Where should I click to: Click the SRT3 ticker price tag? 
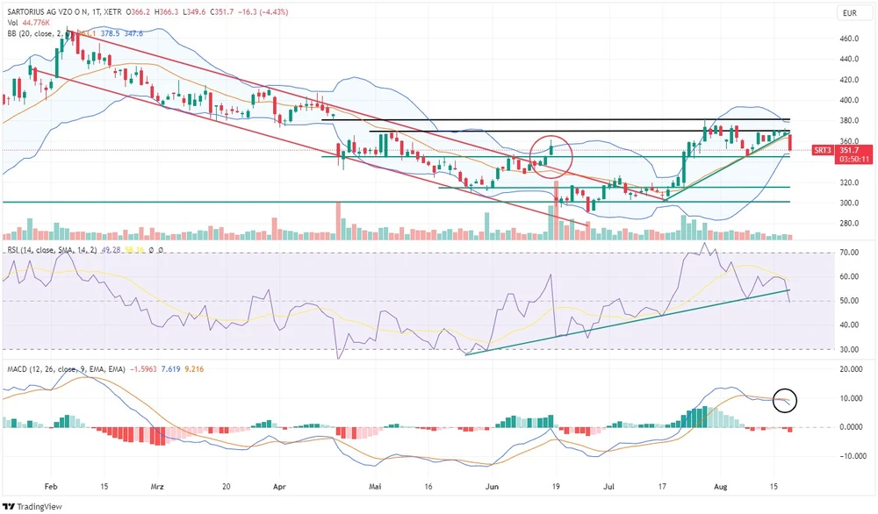[823, 149]
